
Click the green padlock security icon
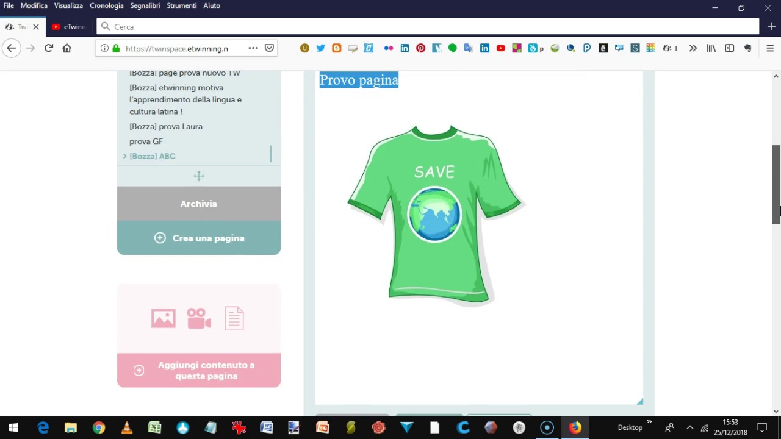tap(116, 48)
